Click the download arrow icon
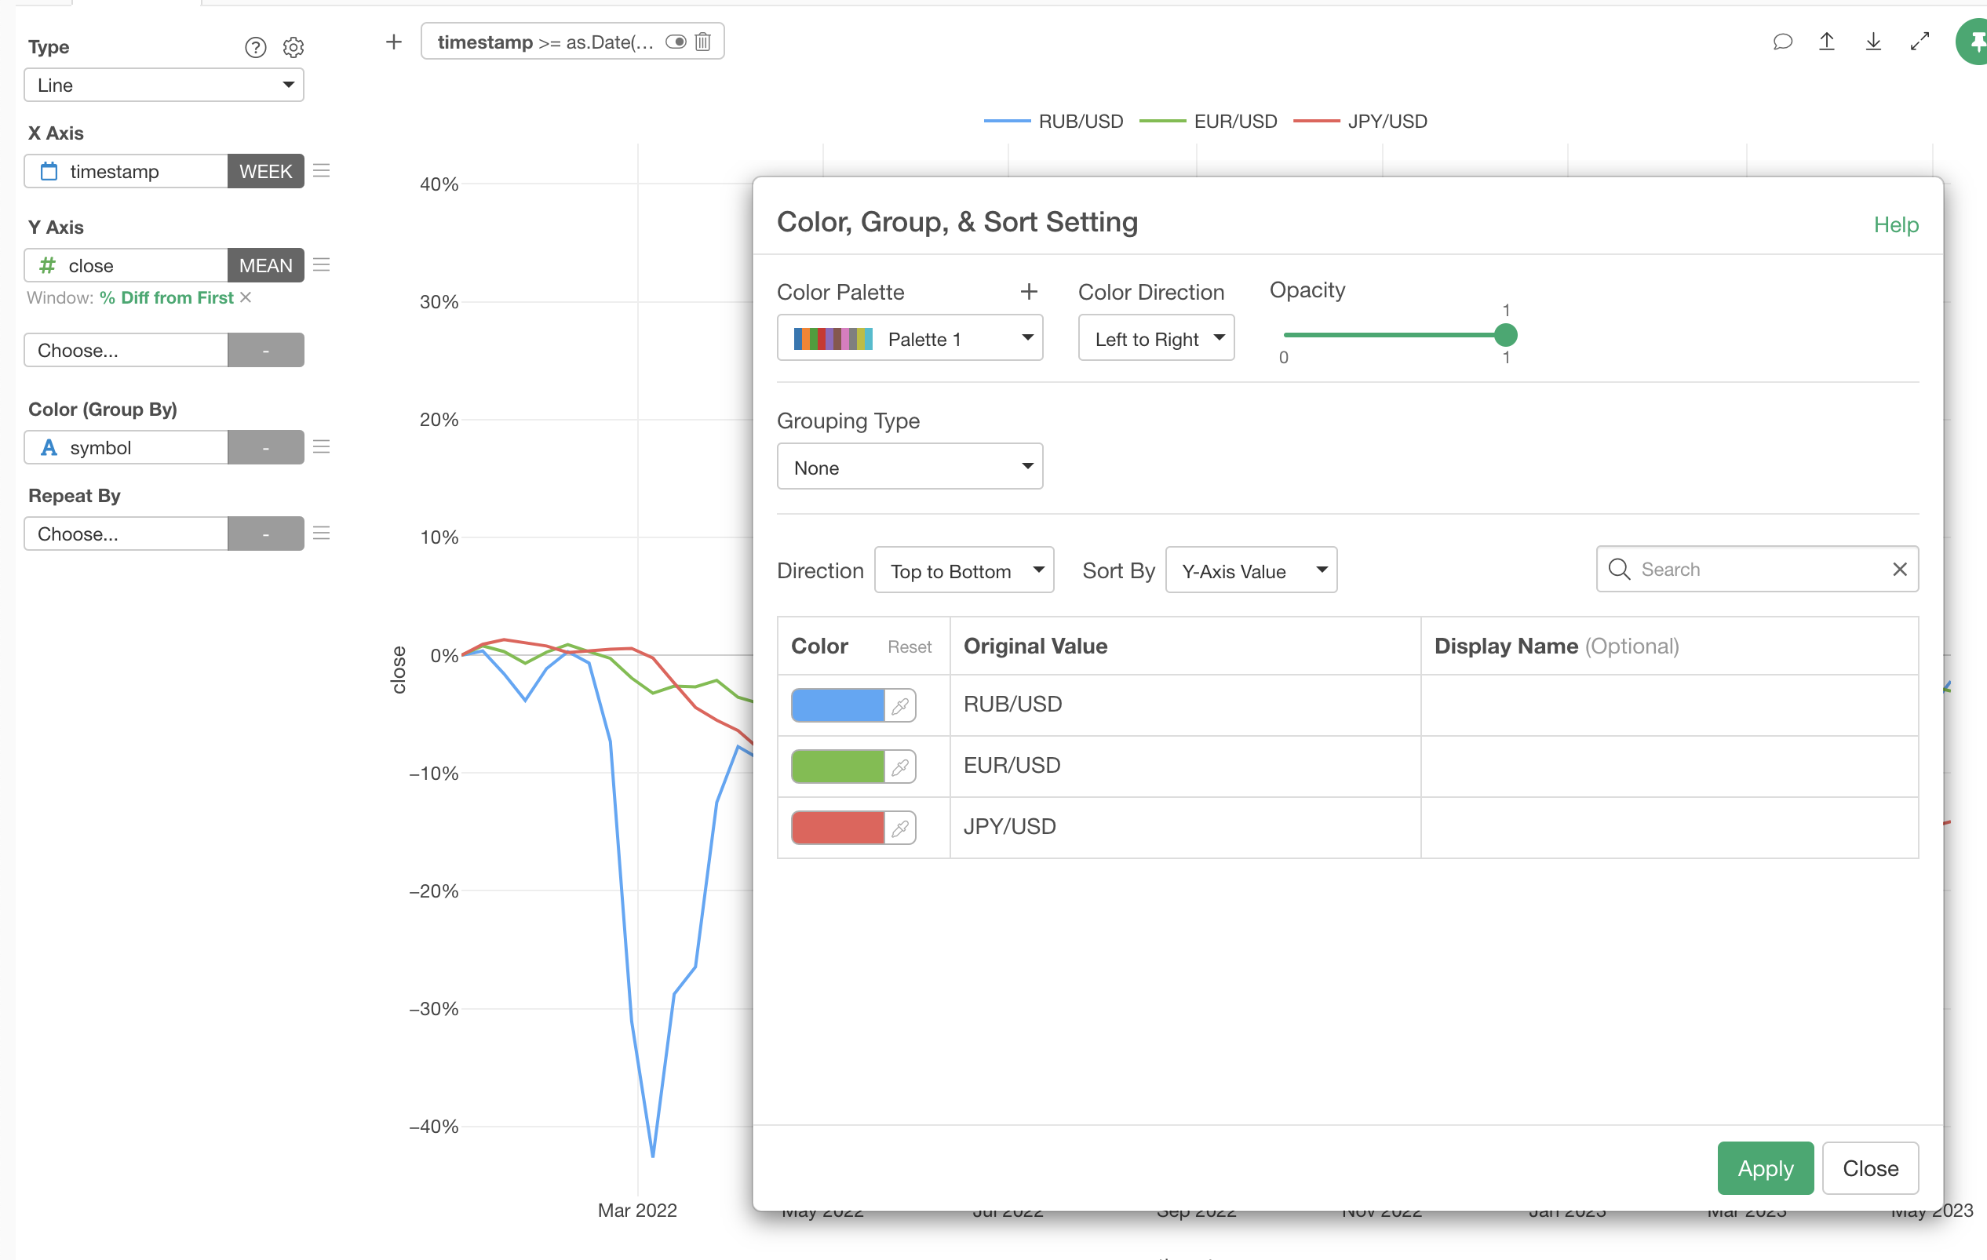 tap(1873, 42)
